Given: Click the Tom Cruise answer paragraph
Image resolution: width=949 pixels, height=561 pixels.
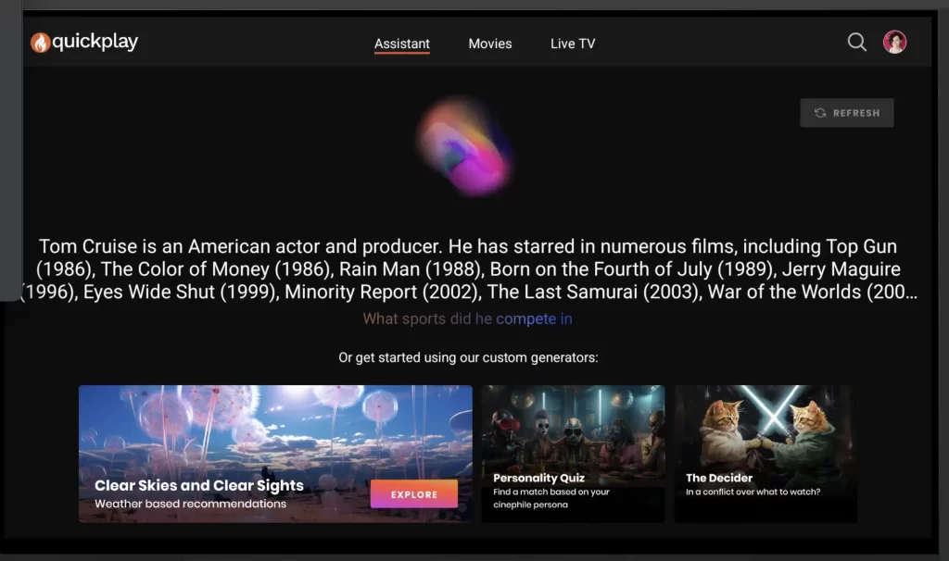Looking at the screenshot, I should pyautogui.click(x=468, y=269).
